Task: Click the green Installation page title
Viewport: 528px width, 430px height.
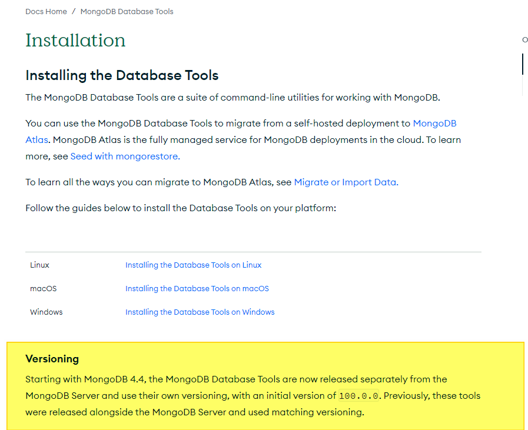Action: coord(75,41)
